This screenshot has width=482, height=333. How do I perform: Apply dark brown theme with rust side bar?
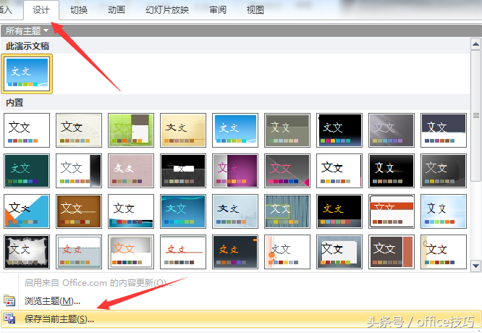[x=392, y=252]
